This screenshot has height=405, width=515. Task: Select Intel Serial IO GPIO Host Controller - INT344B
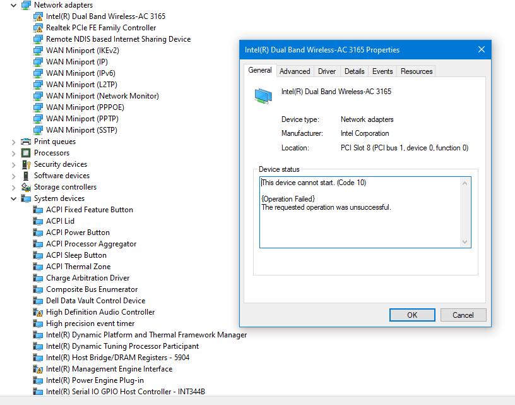pyautogui.click(x=126, y=392)
